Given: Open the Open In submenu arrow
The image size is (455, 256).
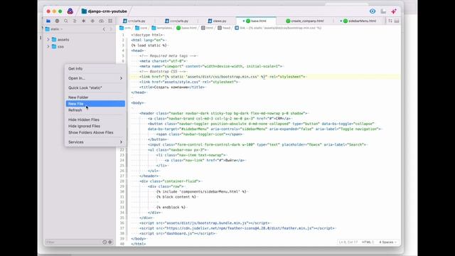Looking at the screenshot, I should (121, 78).
